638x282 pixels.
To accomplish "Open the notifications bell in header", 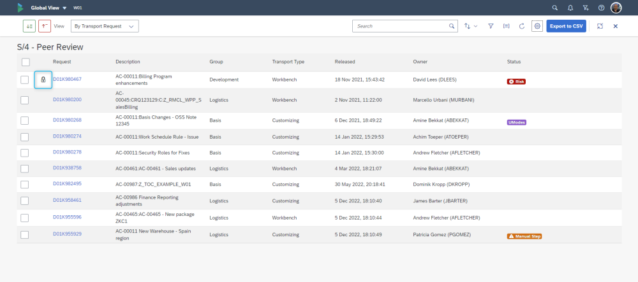I will (570, 8).
